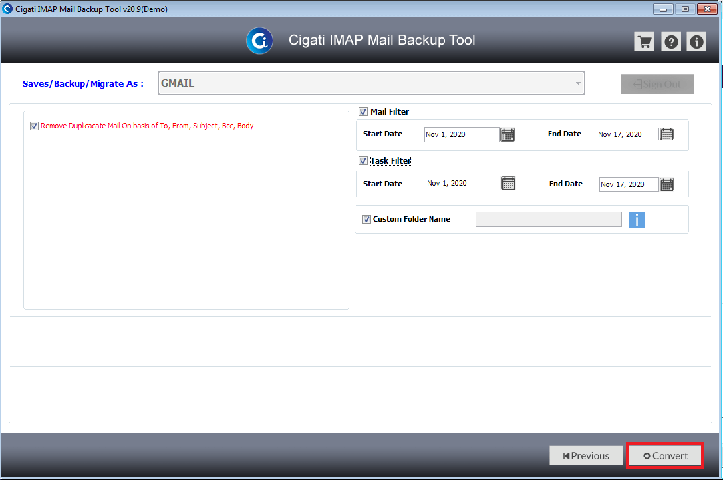The width and height of the screenshot is (723, 480).
Task: Open calendar for Task Filter Start Date
Action: coord(508,183)
